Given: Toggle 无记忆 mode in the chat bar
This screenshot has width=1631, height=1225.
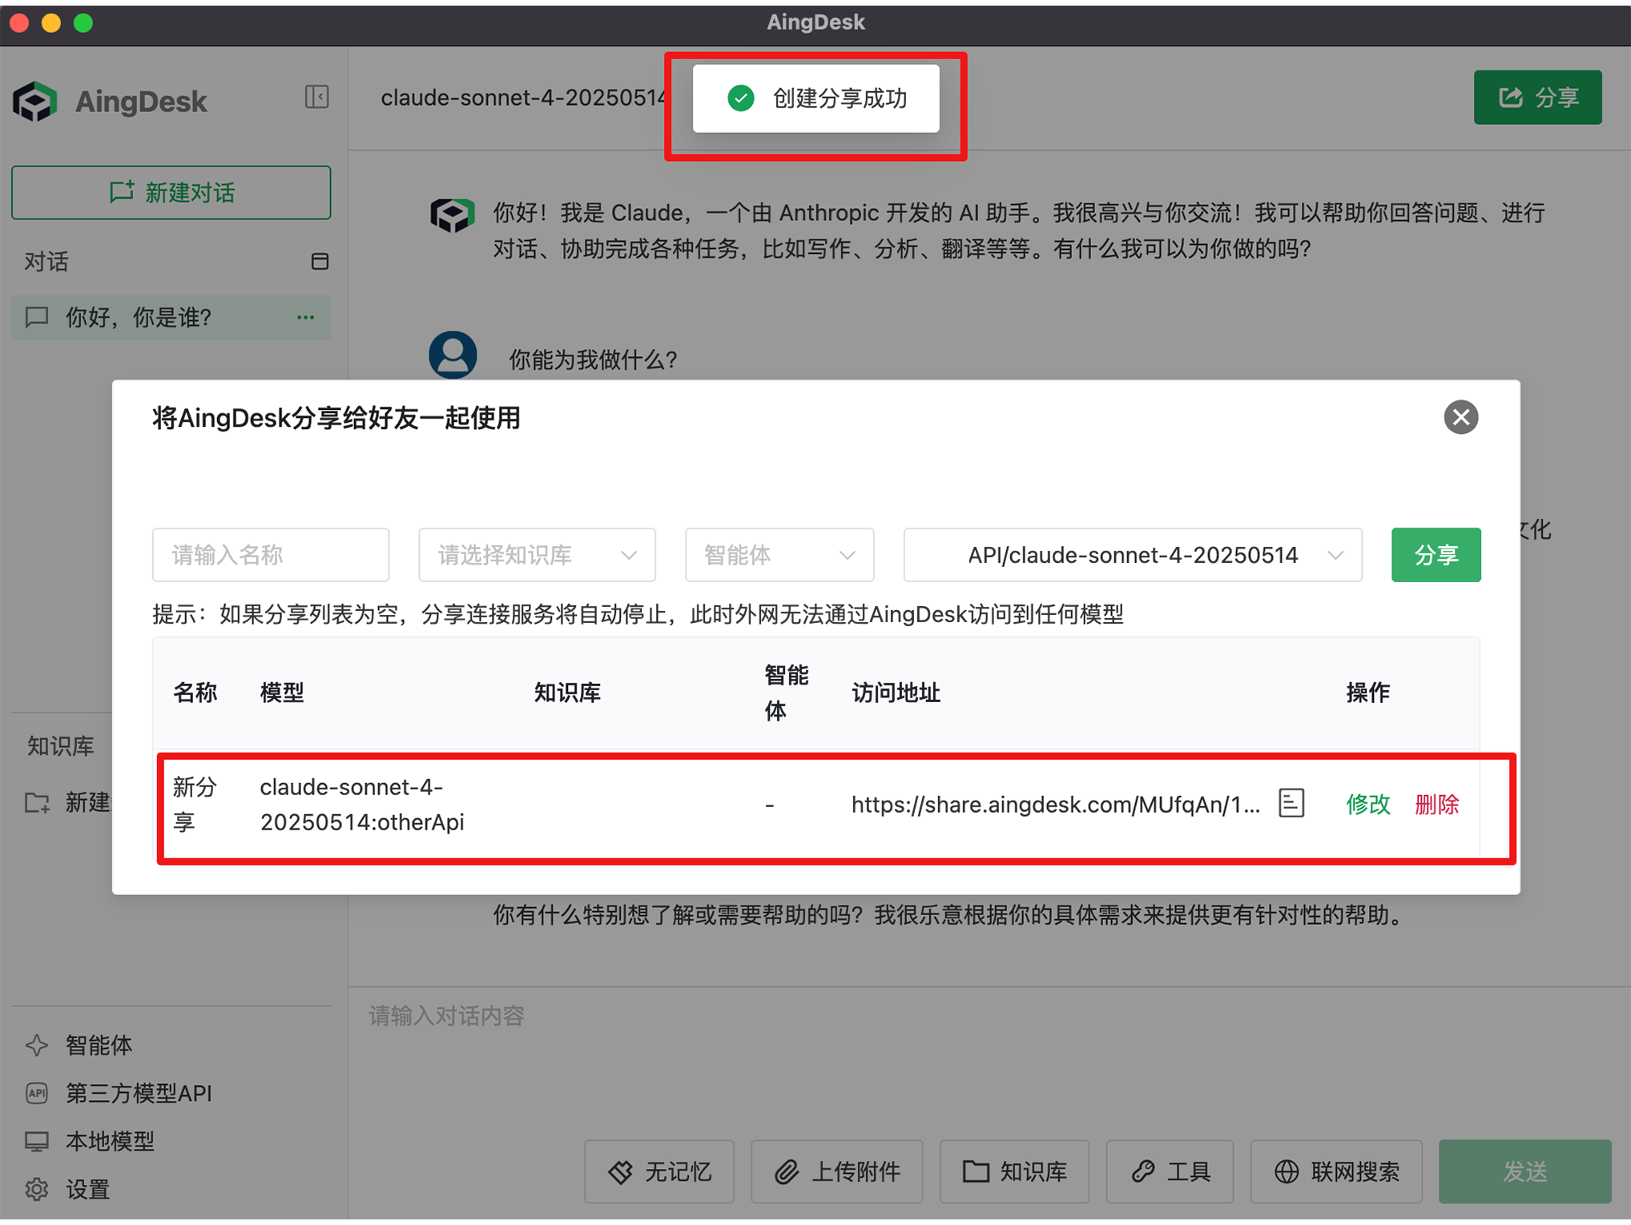Looking at the screenshot, I should pos(658,1171).
